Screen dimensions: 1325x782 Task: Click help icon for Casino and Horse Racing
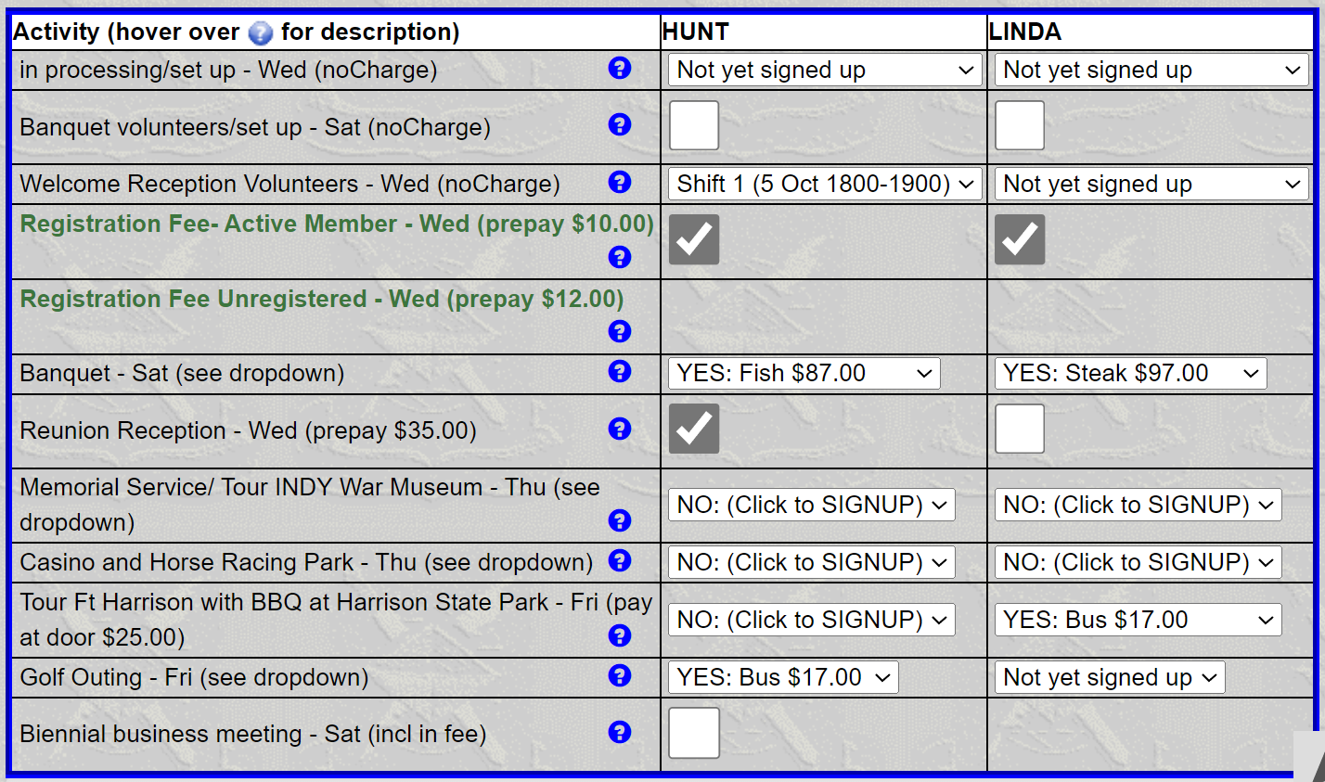620,560
